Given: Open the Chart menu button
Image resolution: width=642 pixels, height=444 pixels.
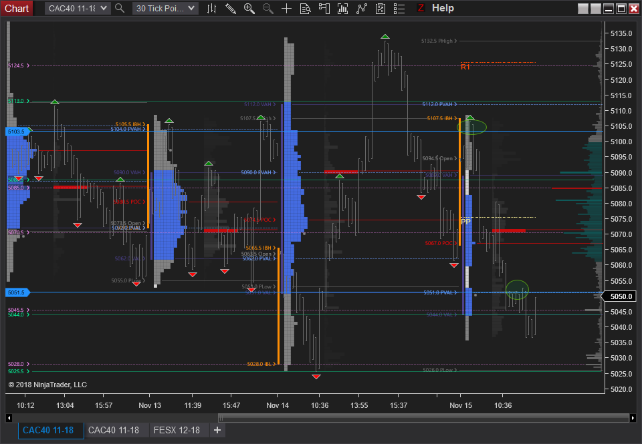Looking at the screenshot, I should click(16, 8).
